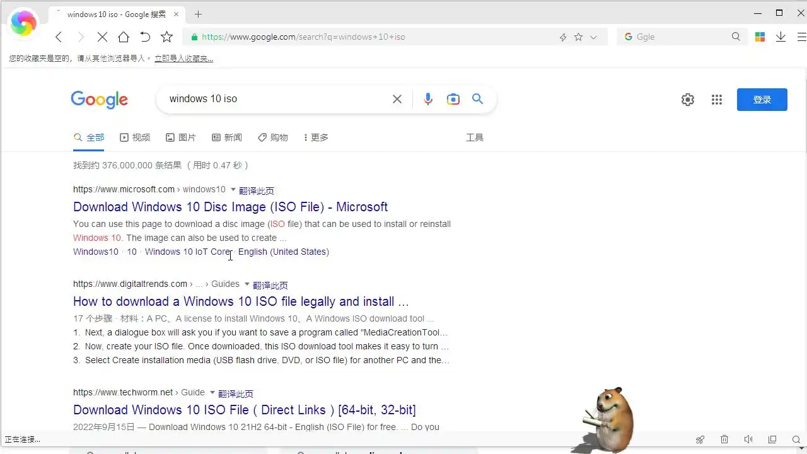Expand the 更多 menu
The width and height of the screenshot is (807, 454).
pyautogui.click(x=316, y=137)
